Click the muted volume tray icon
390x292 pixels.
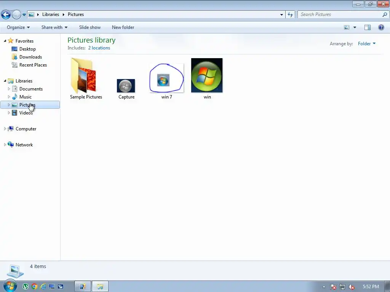352,287
